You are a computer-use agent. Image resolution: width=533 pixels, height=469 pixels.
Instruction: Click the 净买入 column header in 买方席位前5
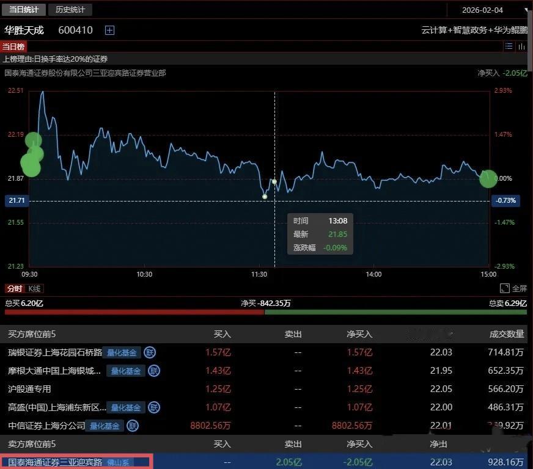pyautogui.click(x=359, y=334)
